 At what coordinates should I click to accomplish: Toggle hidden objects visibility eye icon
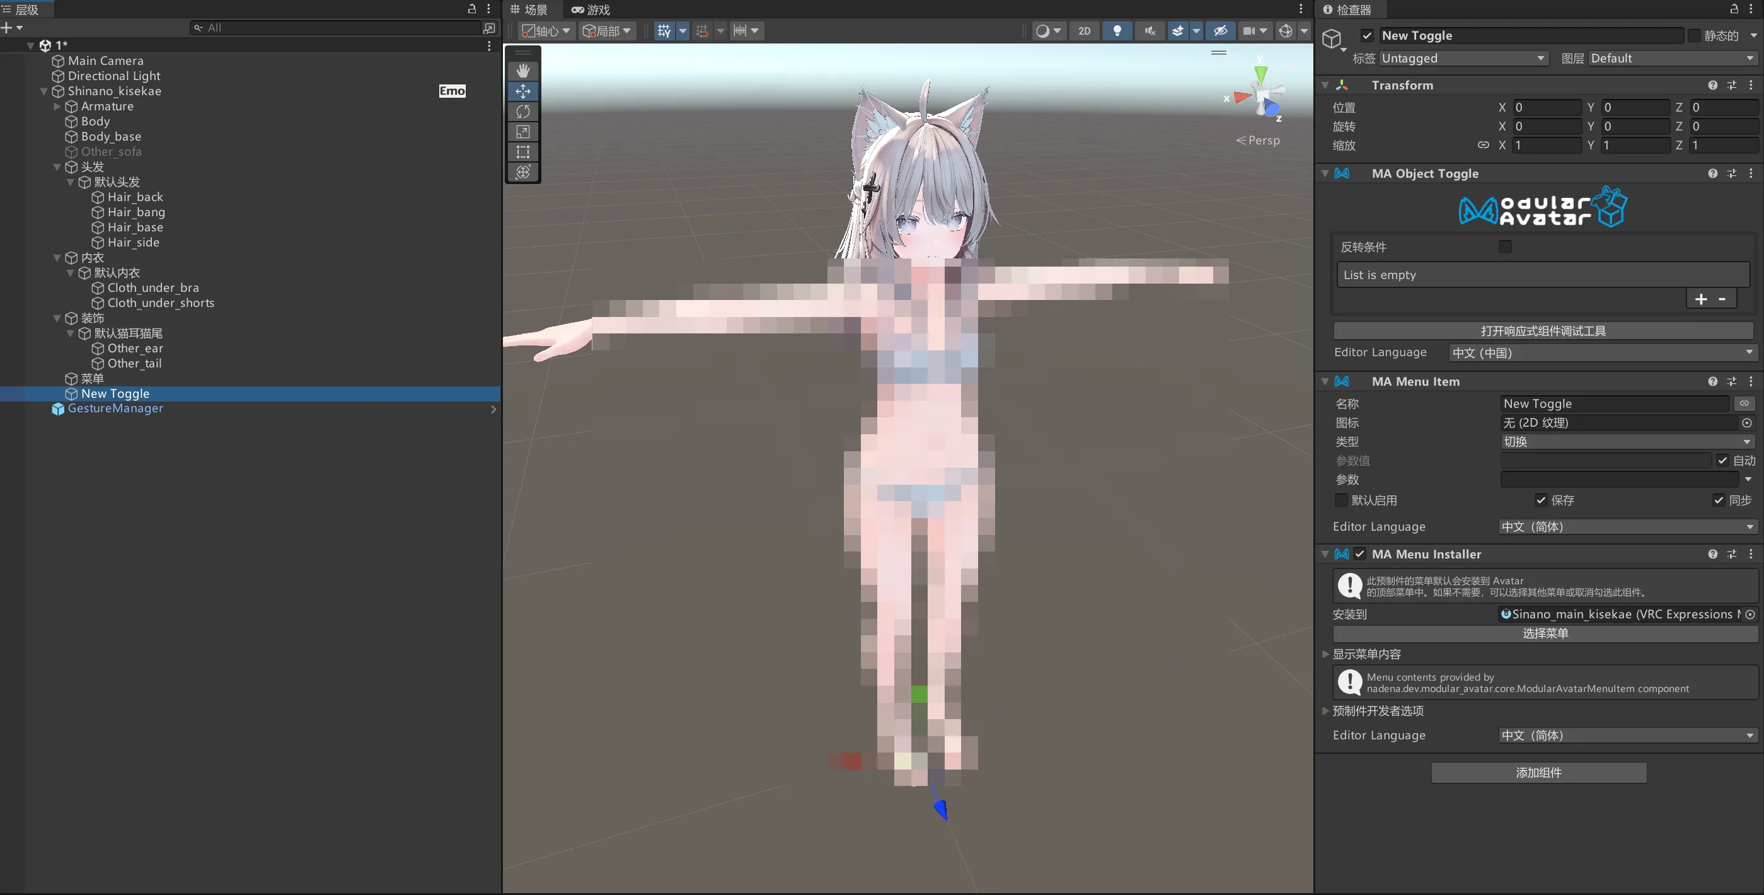tap(1220, 31)
